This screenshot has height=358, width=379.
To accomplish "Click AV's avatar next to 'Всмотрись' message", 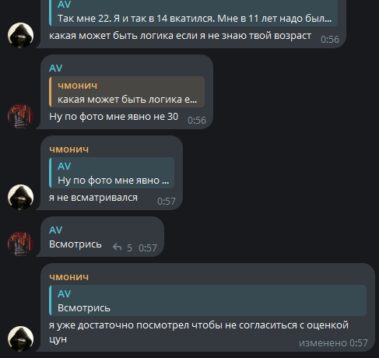I will tap(20, 244).
